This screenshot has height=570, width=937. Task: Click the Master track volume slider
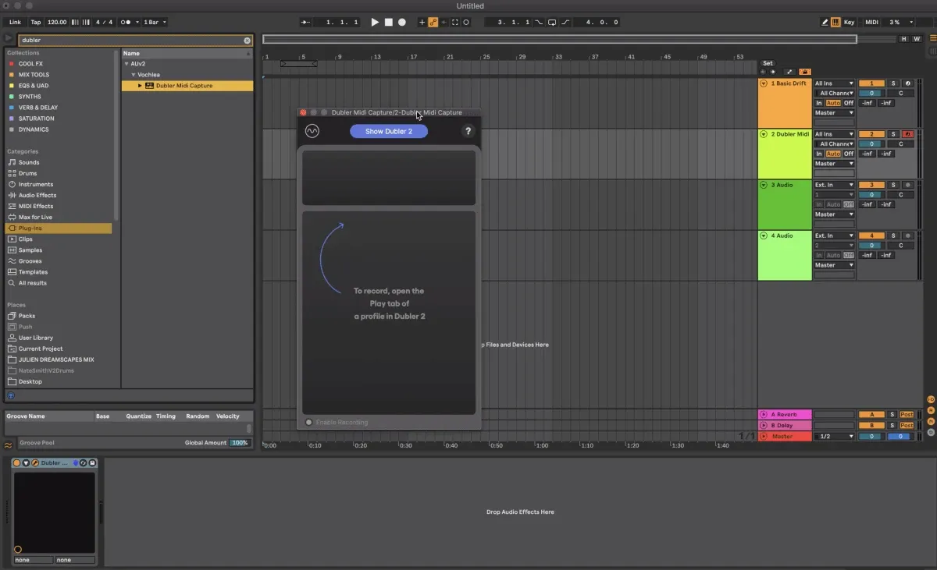point(871,437)
